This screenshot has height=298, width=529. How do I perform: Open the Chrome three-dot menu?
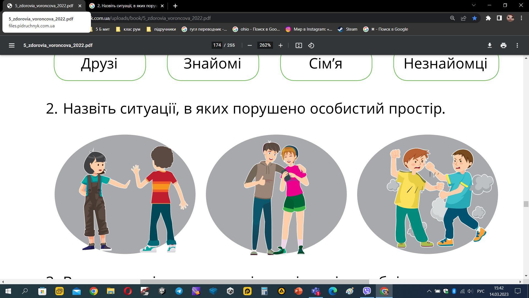coord(521,18)
